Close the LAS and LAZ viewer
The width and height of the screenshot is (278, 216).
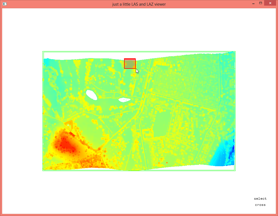(x=270, y=3)
